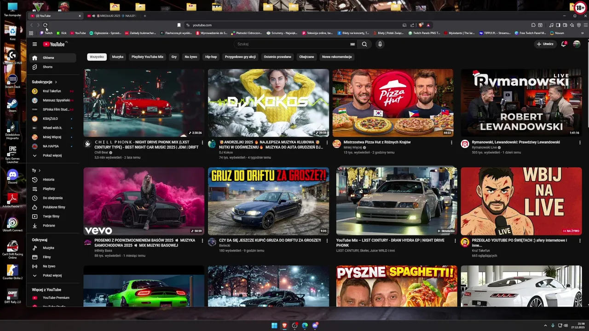Click the search magnifier button
589x331 pixels.
pyautogui.click(x=364, y=44)
